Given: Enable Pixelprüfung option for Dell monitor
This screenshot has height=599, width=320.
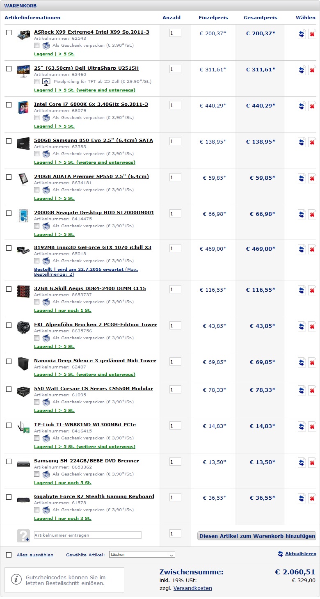Looking at the screenshot, I should [37, 82].
